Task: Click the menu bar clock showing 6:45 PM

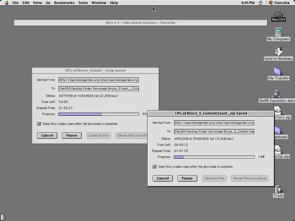Action: pyautogui.click(x=248, y=3)
